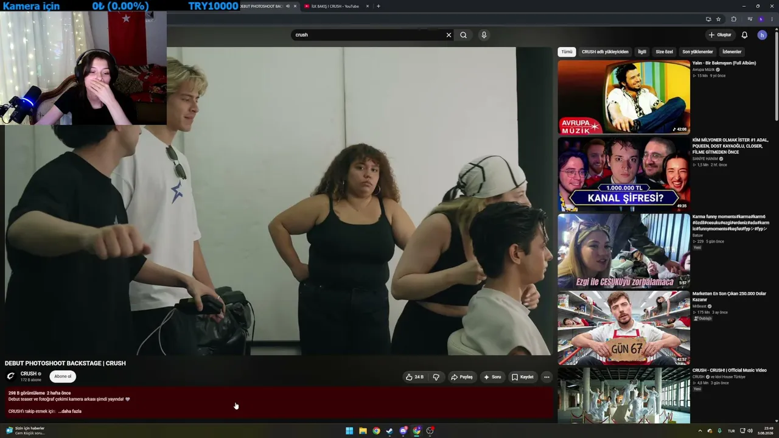Open CRUSH Official Music Video thumbnail
This screenshot has width=779, height=438.
pos(624,395)
